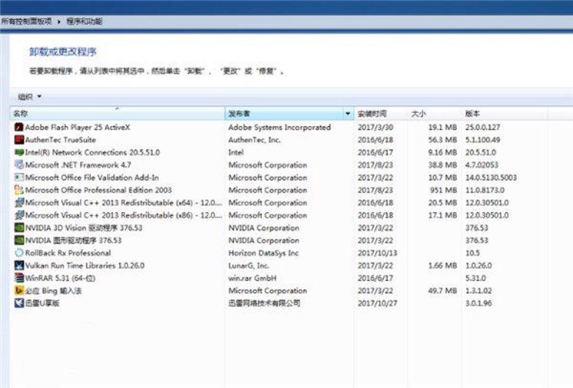Viewport: 573px width, 388px height.
Task: Select WinRAR 5.31 (64-位) entry
Action: click(x=60, y=278)
